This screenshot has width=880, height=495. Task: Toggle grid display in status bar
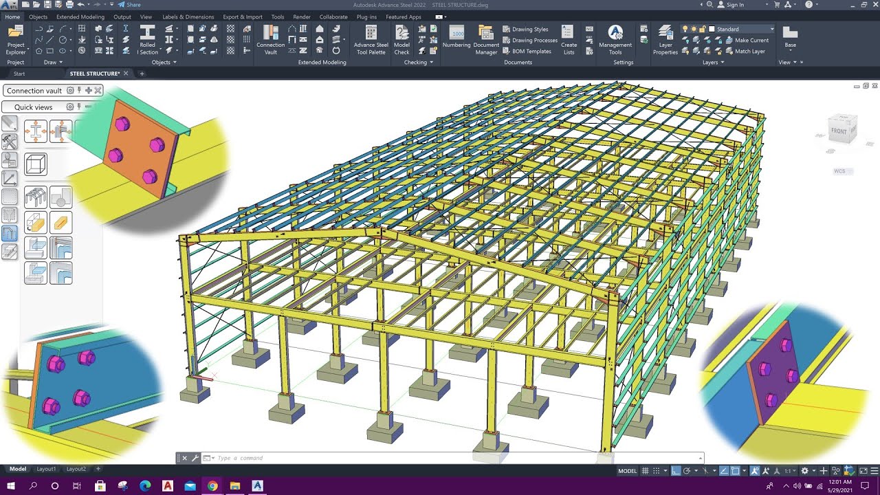pos(645,471)
